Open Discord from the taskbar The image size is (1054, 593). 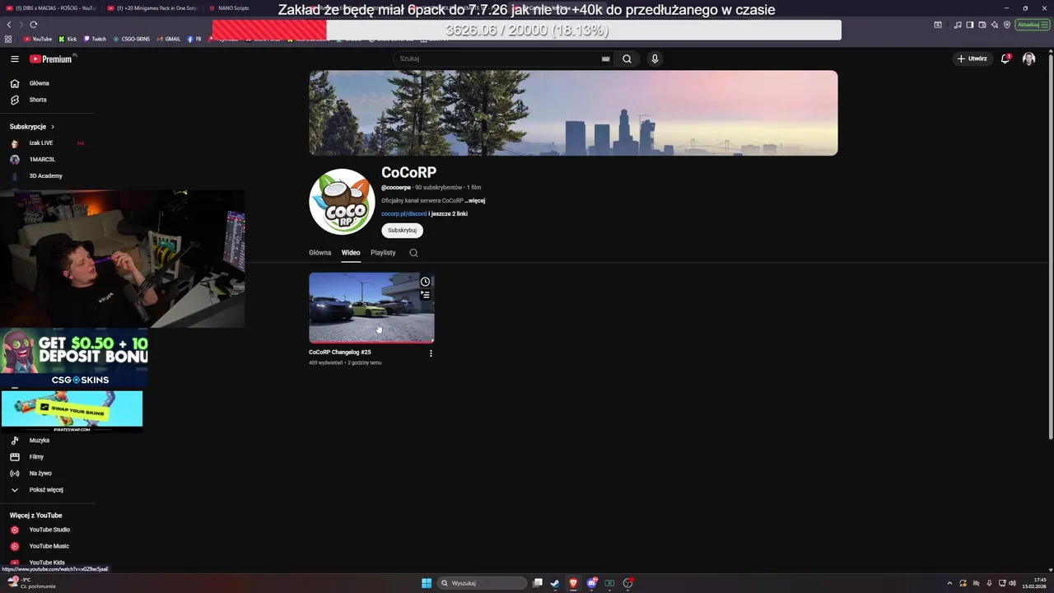[x=591, y=583]
